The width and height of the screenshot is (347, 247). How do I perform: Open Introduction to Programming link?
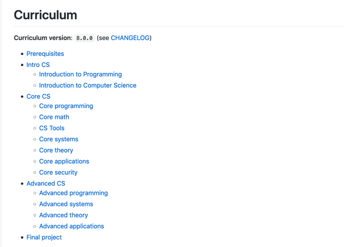coord(80,74)
